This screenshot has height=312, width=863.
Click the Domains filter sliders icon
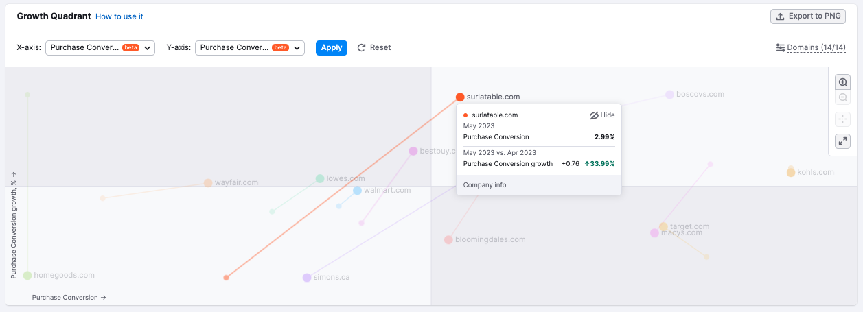pyautogui.click(x=780, y=48)
